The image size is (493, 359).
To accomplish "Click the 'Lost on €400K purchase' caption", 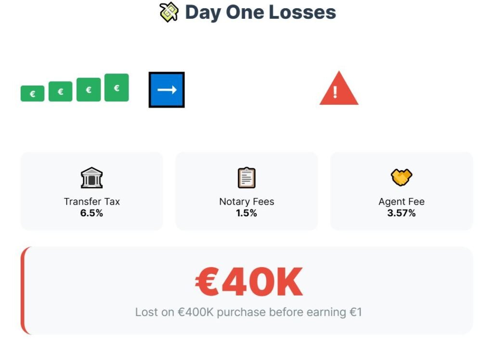I will pyautogui.click(x=248, y=312).
